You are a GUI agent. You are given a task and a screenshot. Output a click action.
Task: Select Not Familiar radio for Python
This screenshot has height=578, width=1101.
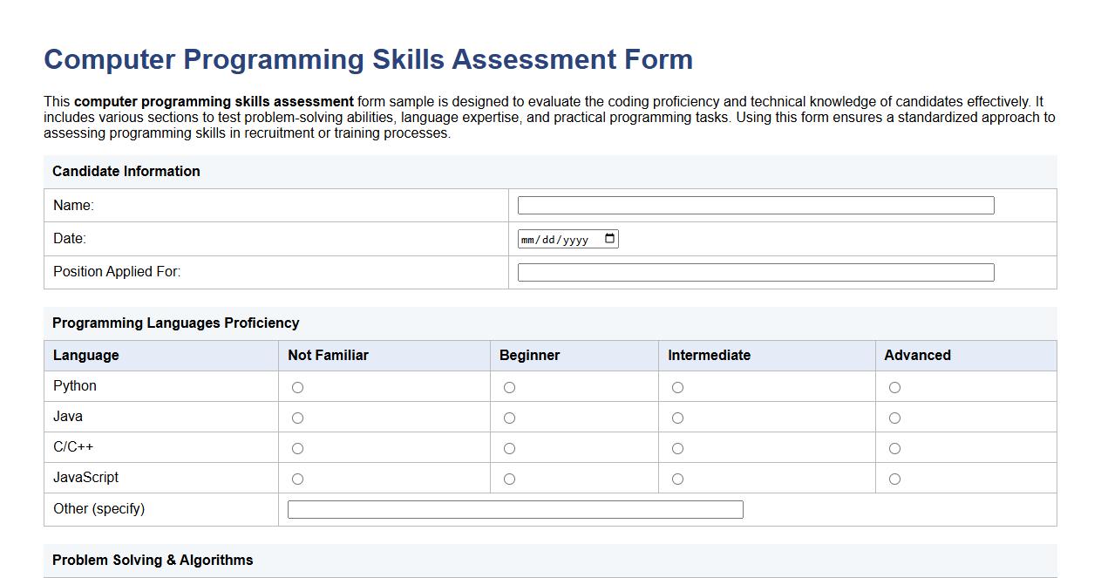pyautogui.click(x=297, y=386)
